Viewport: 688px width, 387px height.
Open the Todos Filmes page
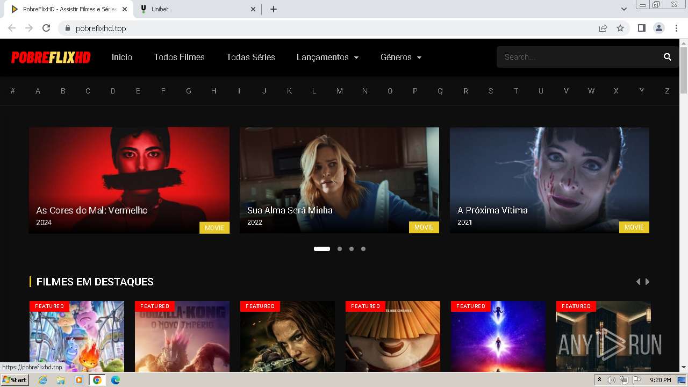[x=179, y=57]
